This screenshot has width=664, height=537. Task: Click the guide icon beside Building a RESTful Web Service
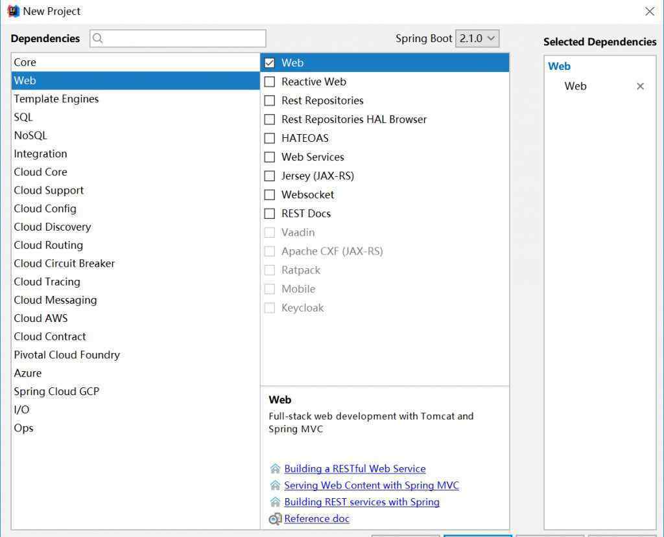click(275, 469)
